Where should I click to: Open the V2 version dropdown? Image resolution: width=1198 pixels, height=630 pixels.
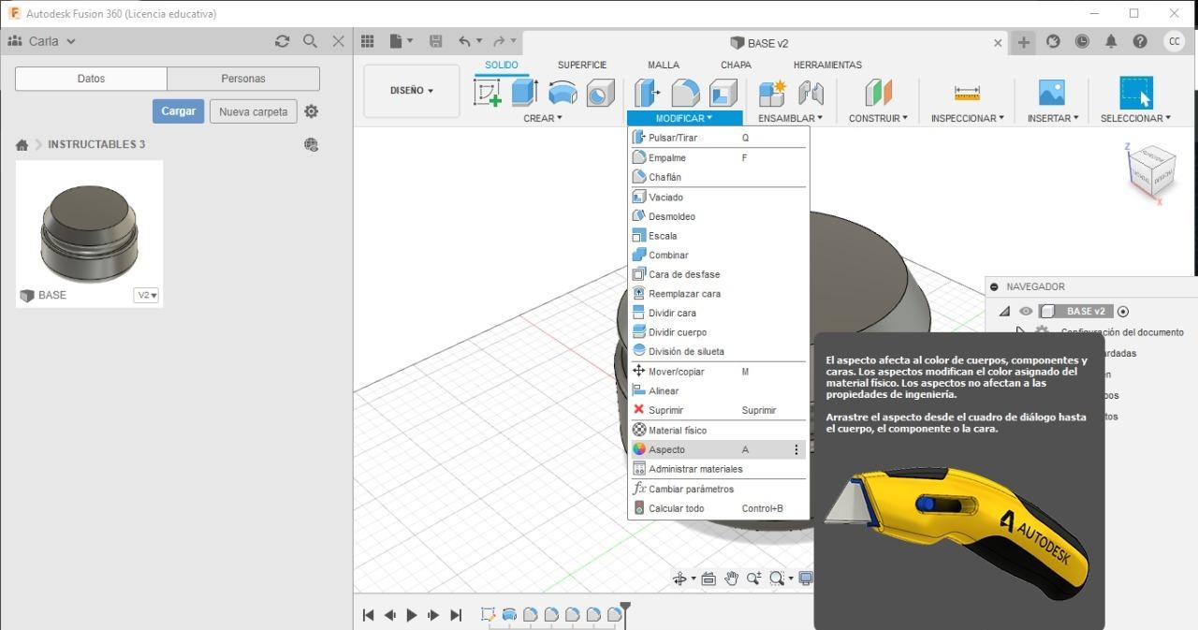[147, 295]
